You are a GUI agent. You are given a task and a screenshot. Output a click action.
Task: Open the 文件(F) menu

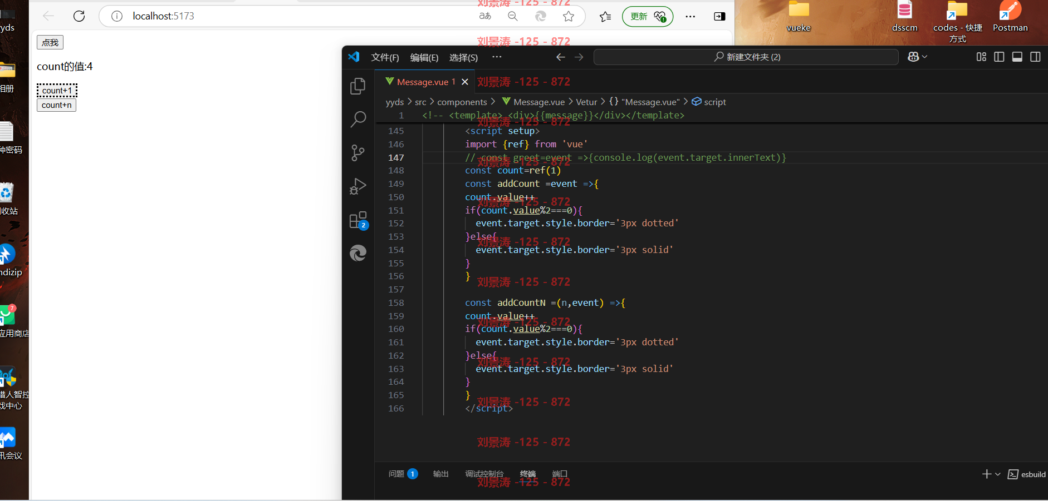click(x=385, y=57)
